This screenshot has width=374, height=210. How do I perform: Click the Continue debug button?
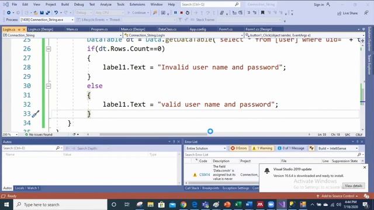[x=138, y=13]
